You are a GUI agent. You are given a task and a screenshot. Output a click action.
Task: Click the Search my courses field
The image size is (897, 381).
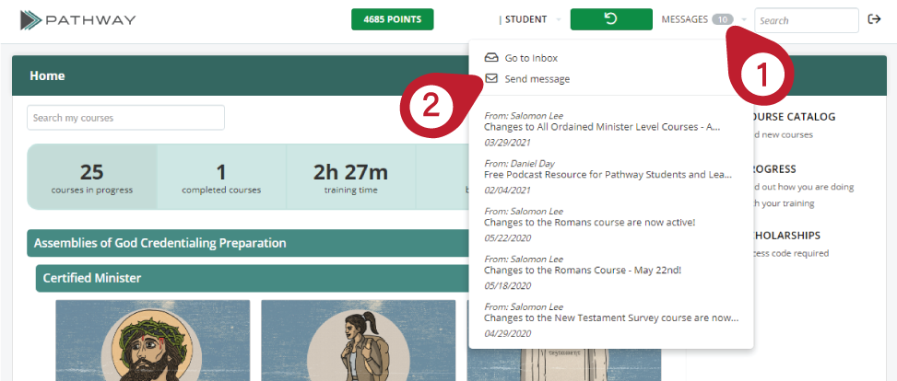[125, 118]
